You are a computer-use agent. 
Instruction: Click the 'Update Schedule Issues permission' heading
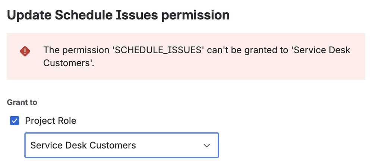[118, 15]
